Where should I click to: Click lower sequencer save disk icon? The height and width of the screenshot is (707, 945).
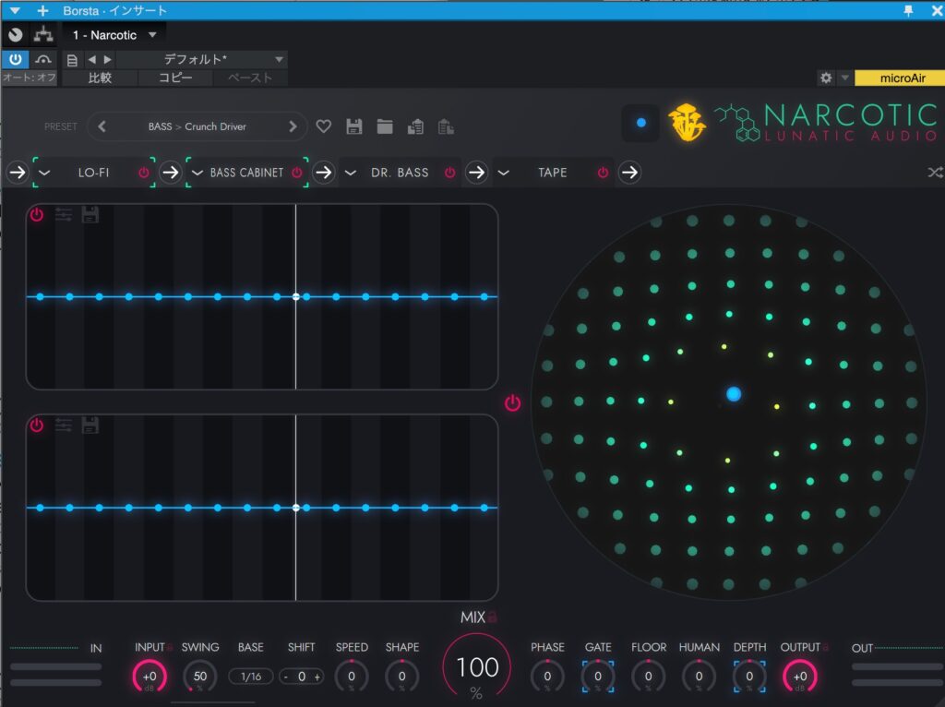(90, 425)
